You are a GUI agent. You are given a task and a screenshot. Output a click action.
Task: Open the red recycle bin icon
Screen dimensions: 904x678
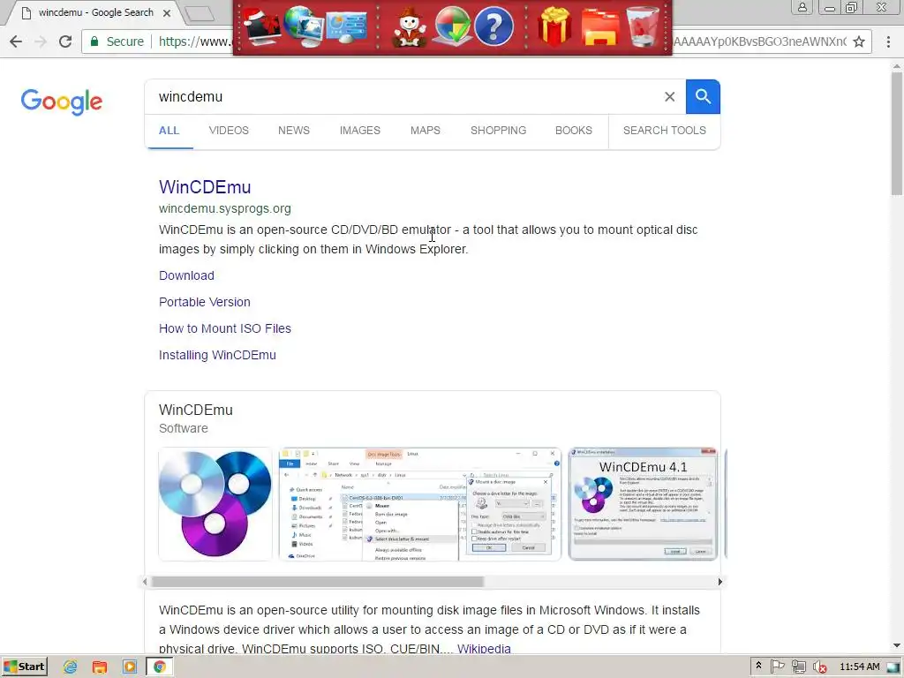[x=643, y=26]
